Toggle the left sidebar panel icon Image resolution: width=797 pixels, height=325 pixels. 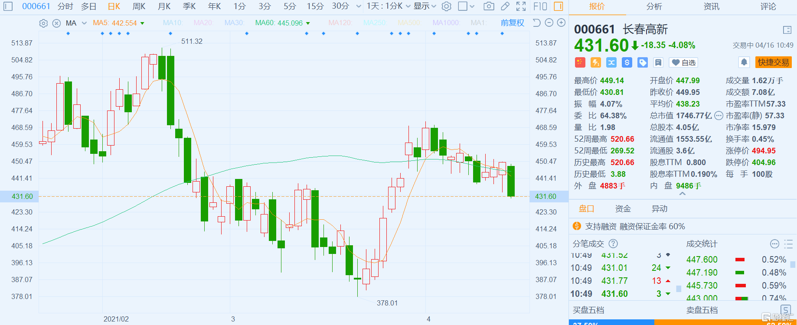8,6
